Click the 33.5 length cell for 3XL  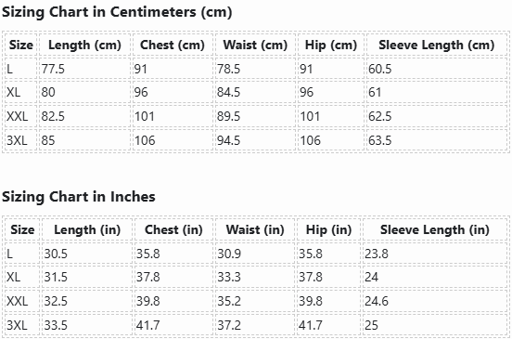click(87, 325)
